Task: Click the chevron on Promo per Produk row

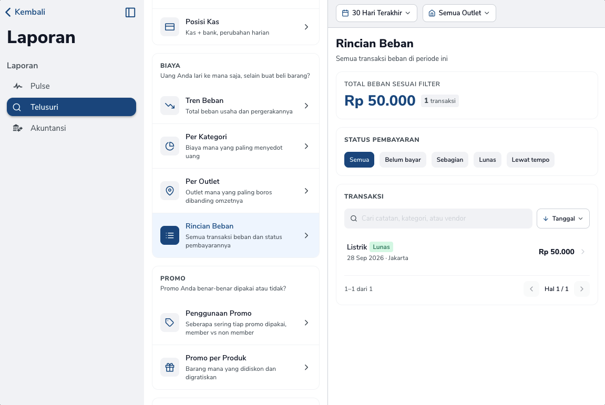Action: [306, 368]
